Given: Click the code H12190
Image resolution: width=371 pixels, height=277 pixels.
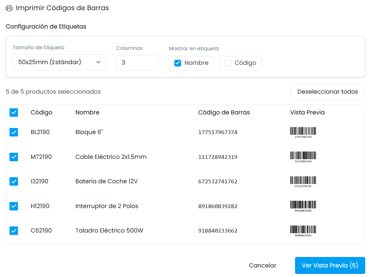Looking at the screenshot, I should 40,206.
